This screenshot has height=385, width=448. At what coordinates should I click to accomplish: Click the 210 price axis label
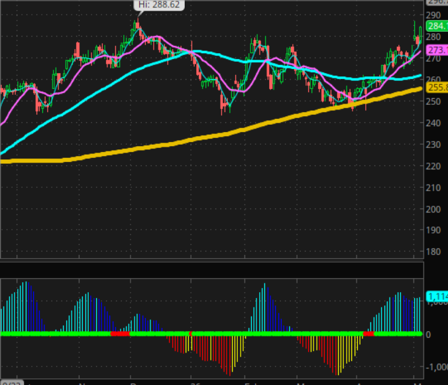[433, 188]
